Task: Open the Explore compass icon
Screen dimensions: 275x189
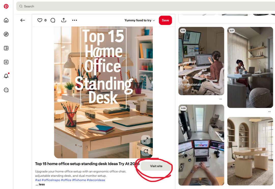Action: pyautogui.click(x=6, y=34)
